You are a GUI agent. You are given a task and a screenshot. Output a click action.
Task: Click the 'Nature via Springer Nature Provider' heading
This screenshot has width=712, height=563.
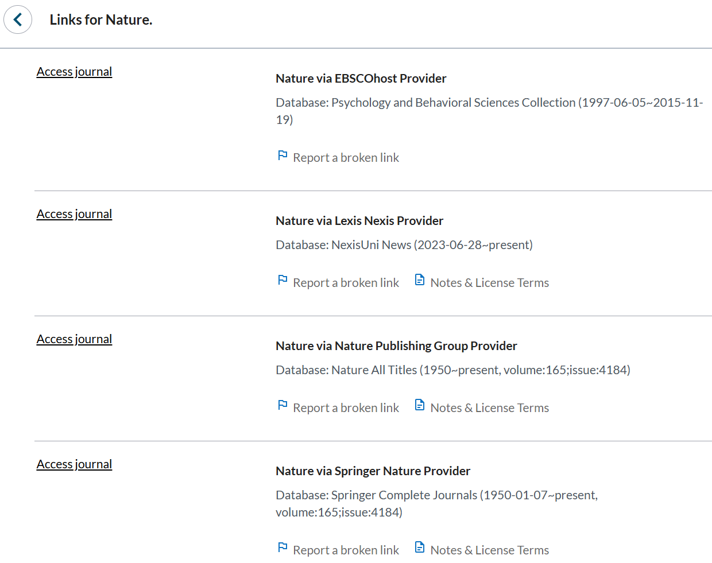click(x=373, y=471)
